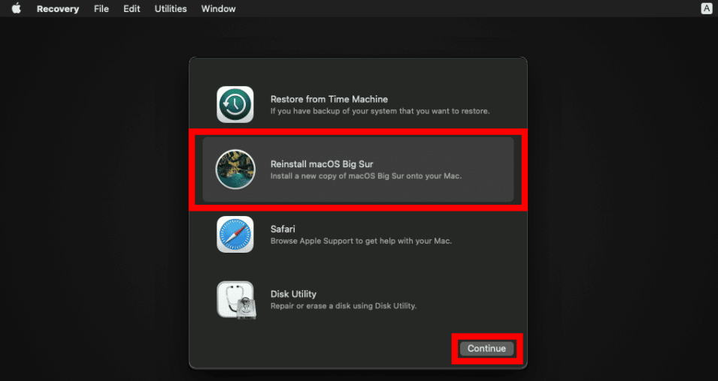This screenshot has height=381, width=718.
Task: Choose Restore from Time Machine title
Action: (x=329, y=99)
